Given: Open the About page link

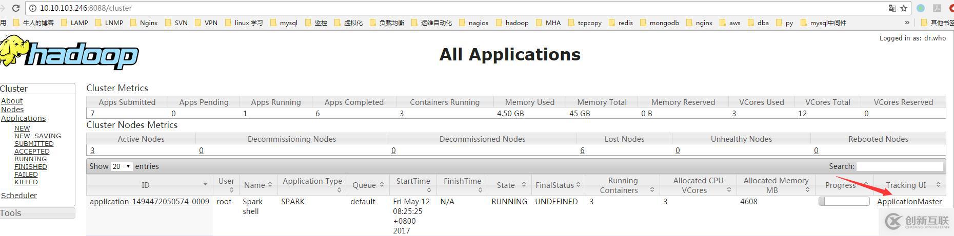Looking at the screenshot, I should pos(12,101).
